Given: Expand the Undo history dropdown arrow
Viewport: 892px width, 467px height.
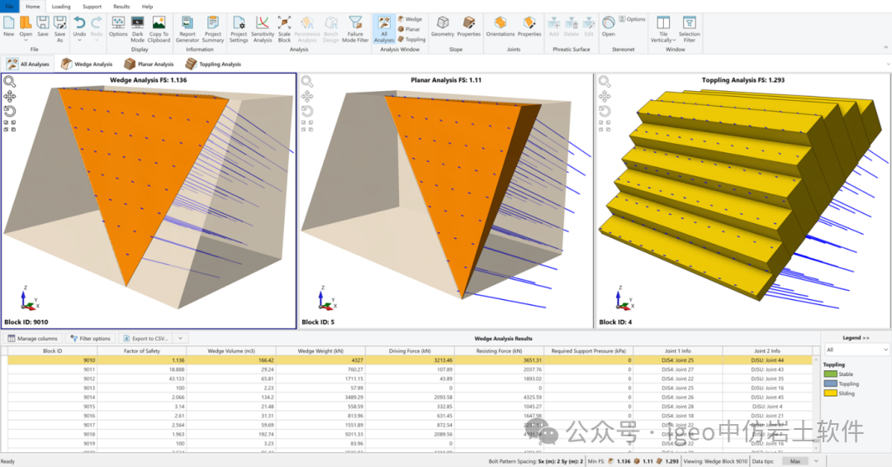Looking at the screenshot, I should pos(79,40).
